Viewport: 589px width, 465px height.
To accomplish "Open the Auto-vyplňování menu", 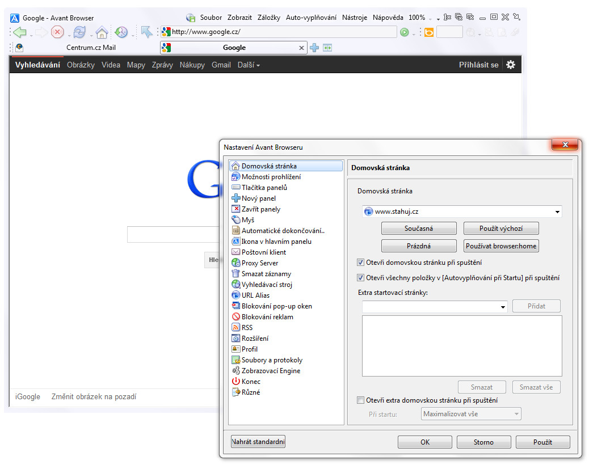I will point(311,18).
